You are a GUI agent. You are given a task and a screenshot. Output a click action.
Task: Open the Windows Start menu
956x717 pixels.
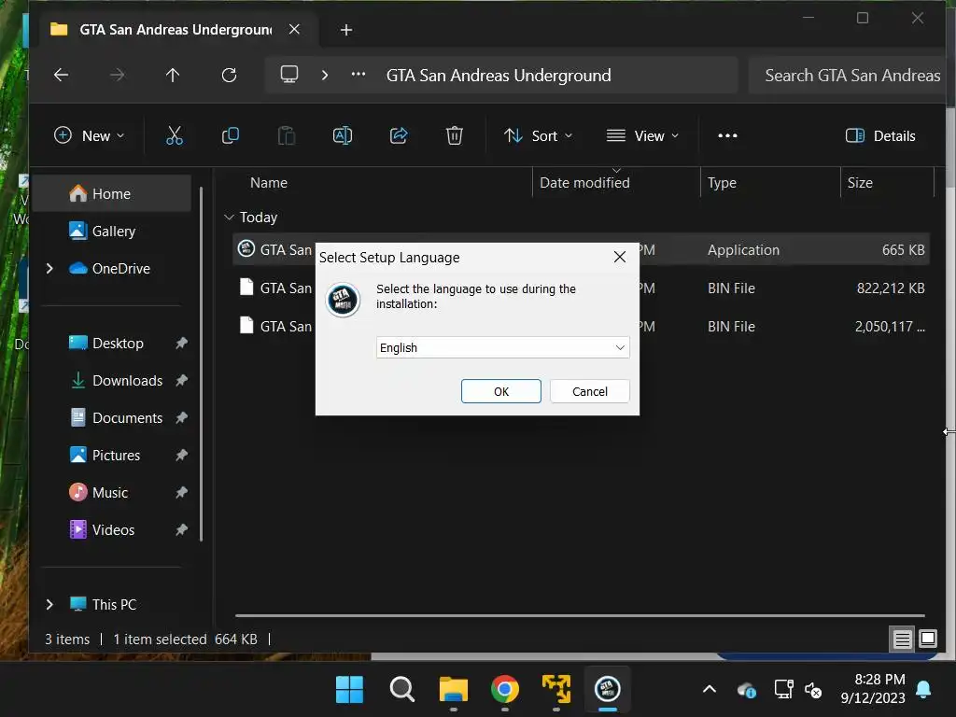349,690
